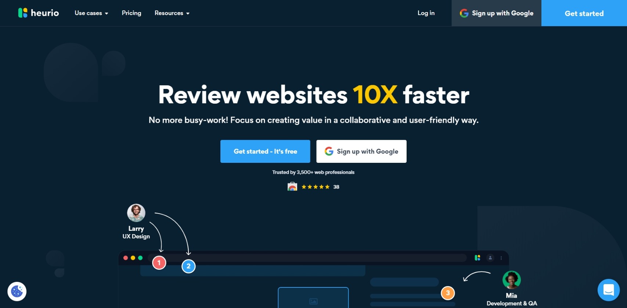This screenshot has height=308, width=627.
Task: Click the red comment marker 1
Action: pyautogui.click(x=159, y=263)
